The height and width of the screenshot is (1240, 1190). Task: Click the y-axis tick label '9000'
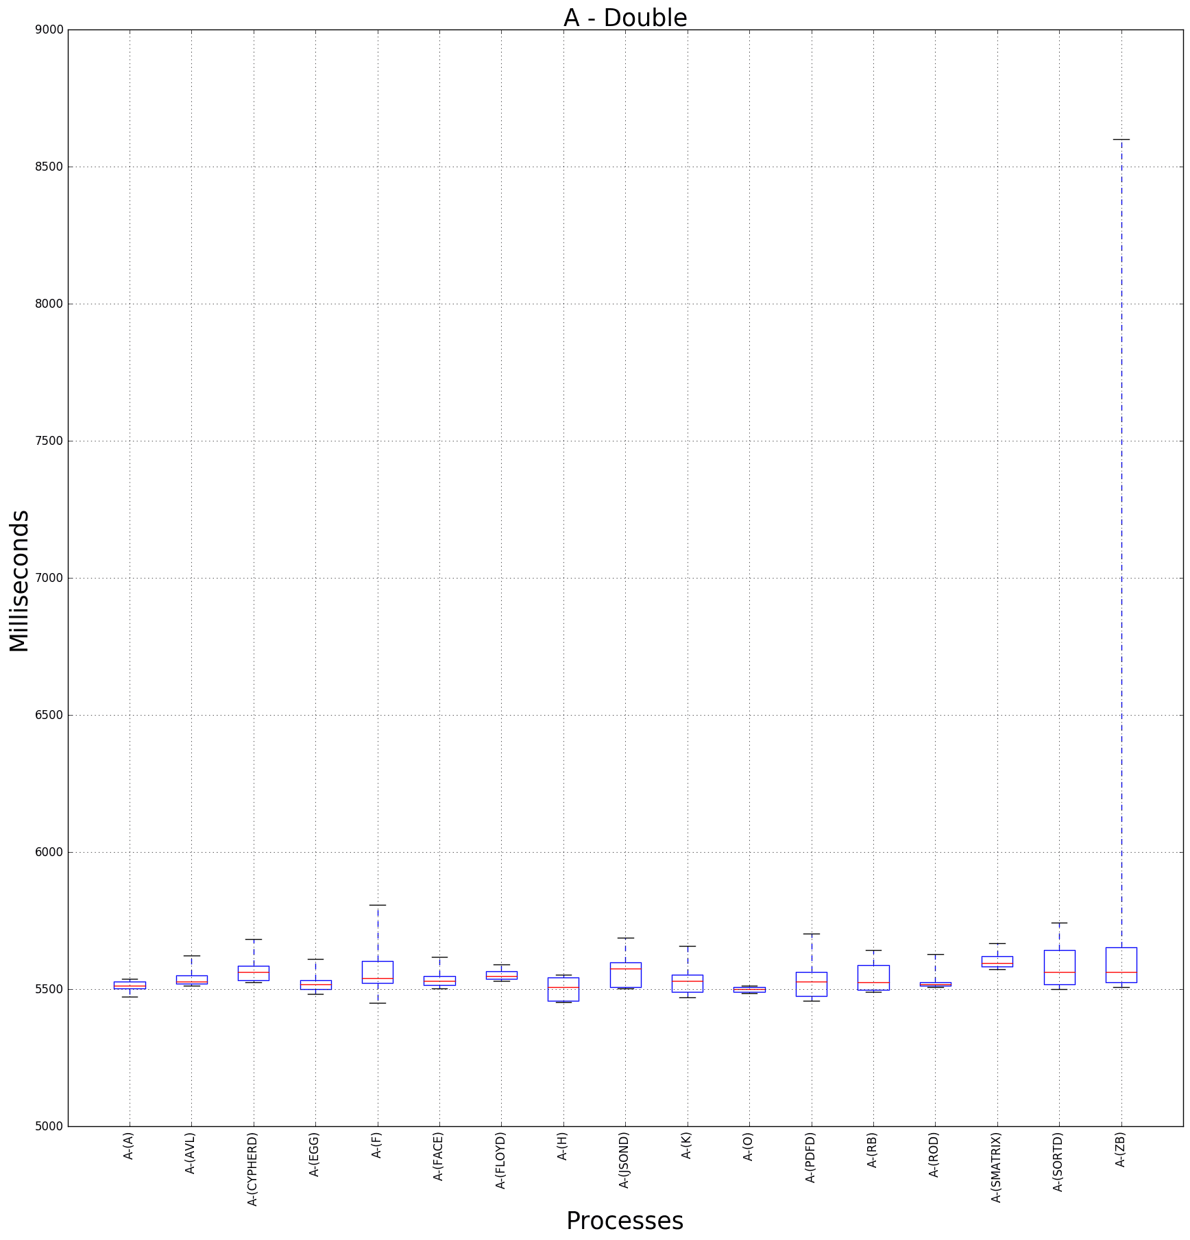(50, 29)
